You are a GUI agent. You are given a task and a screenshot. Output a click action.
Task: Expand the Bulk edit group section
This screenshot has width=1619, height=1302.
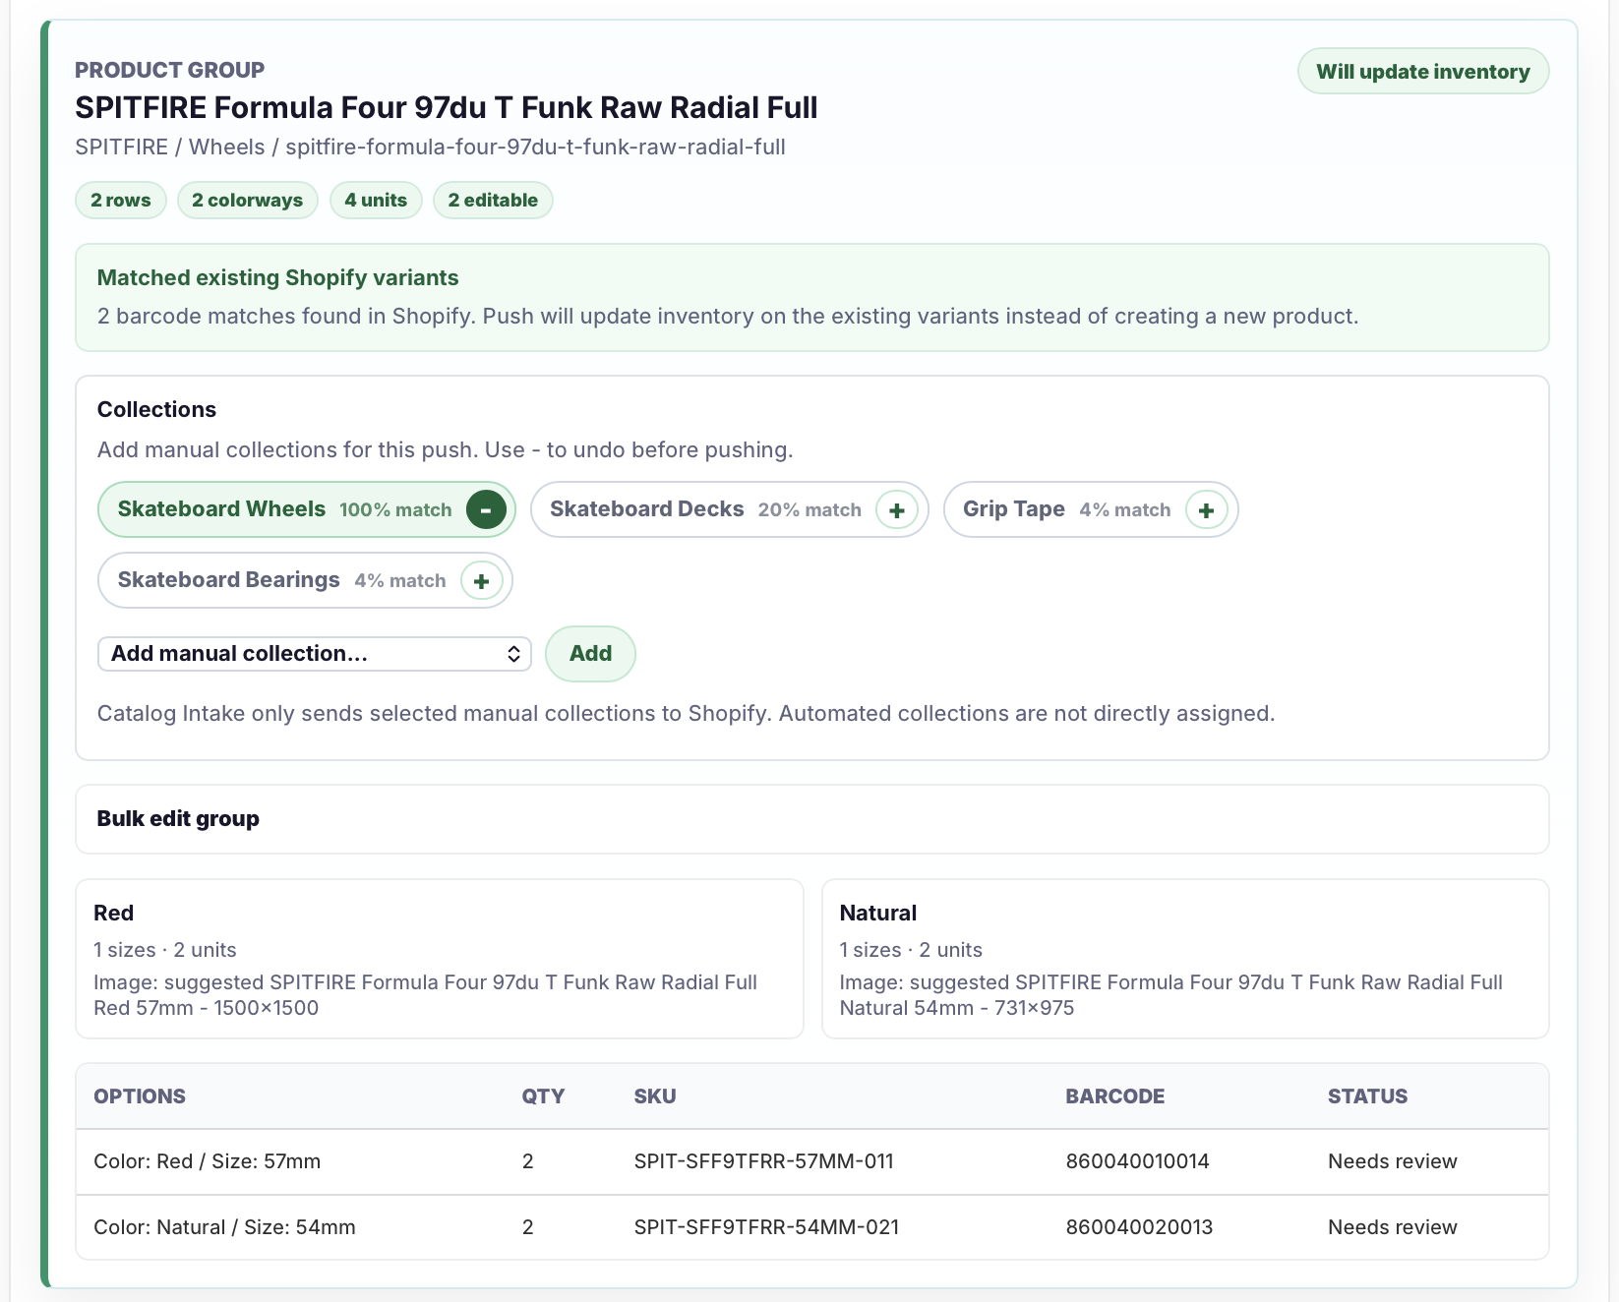[812, 819]
